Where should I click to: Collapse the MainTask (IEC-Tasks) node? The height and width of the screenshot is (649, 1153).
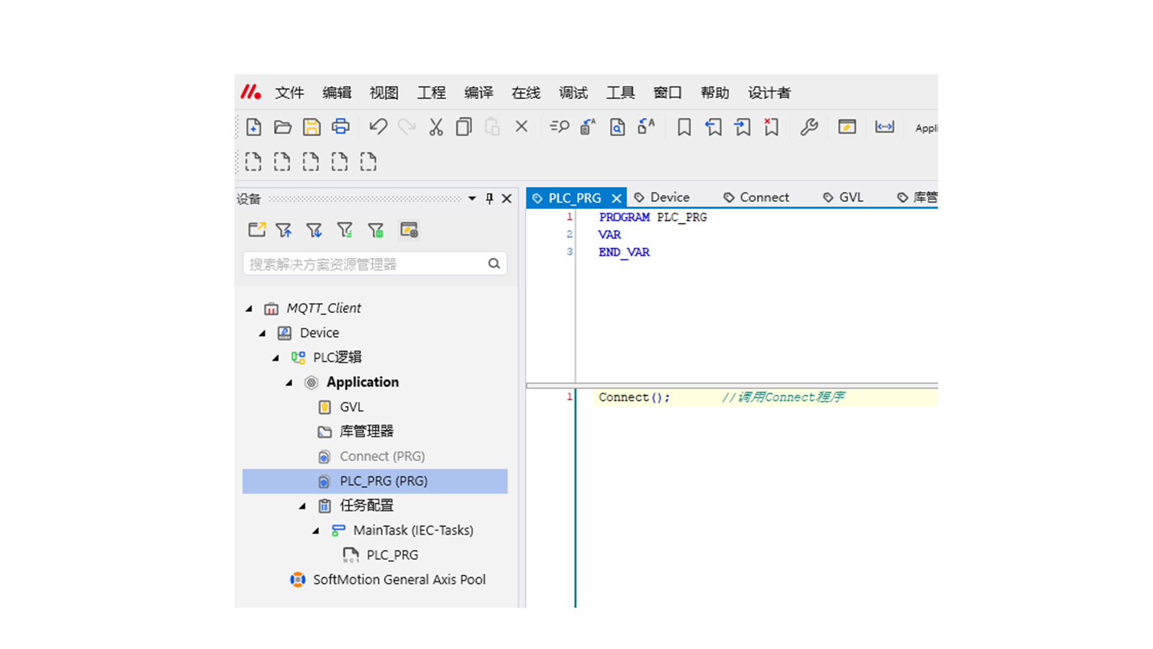click(316, 531)
